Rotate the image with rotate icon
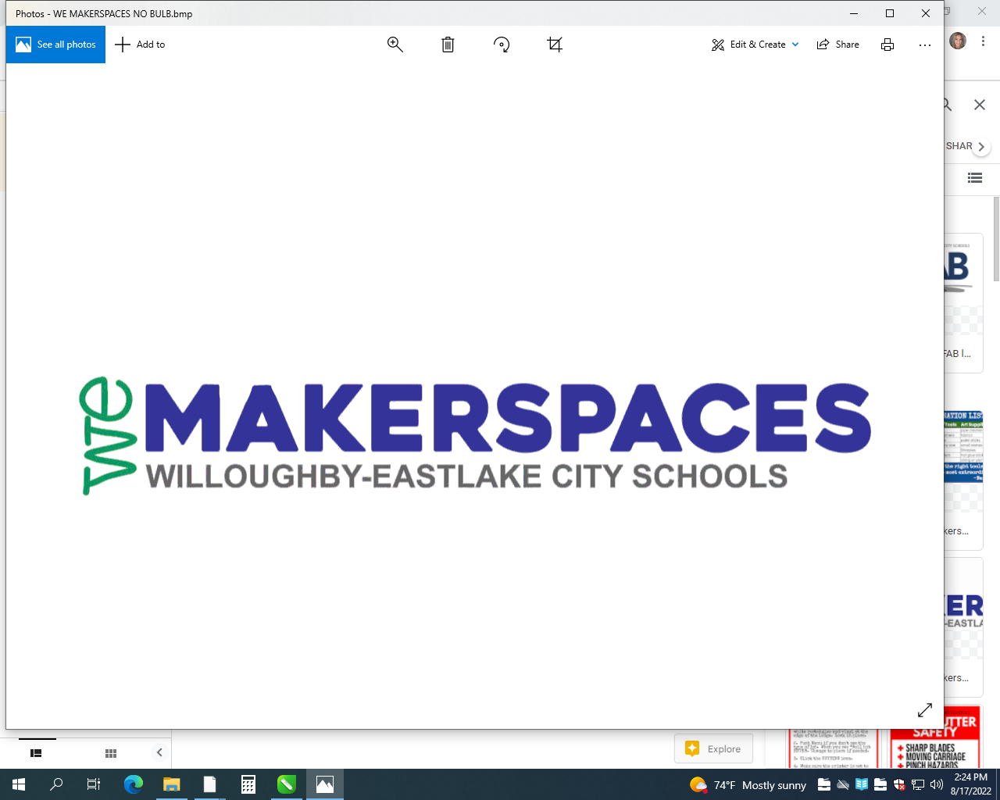This screenshot has width=1000, height=800. [x=502, y=45]
